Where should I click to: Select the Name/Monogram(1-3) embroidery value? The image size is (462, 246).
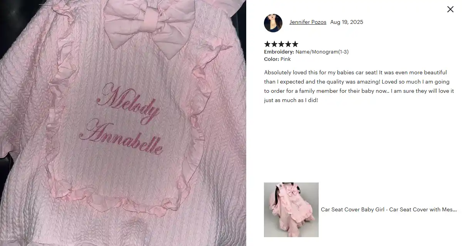coord(322,52)
